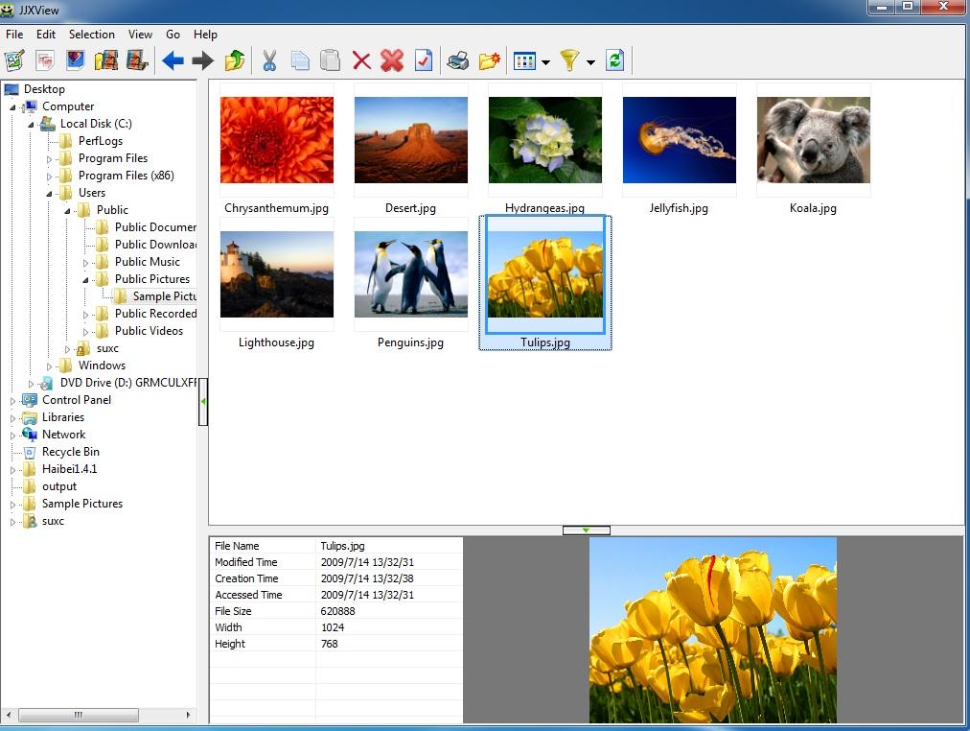Select the Koala.jpg thumbnail
Image resolution: width=970 pixels, height=731 pixels.
(x=813, y=140)
